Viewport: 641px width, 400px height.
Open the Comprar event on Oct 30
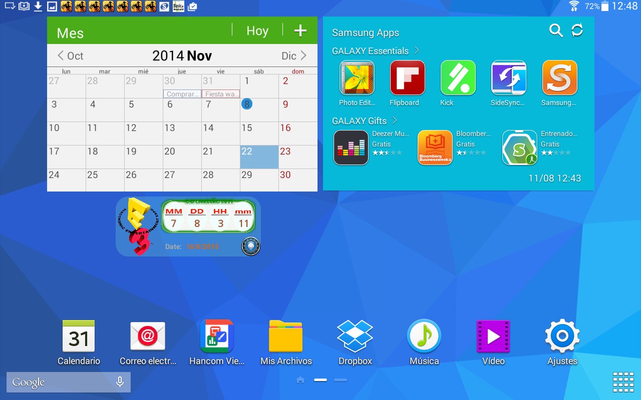tap(182, 94)
